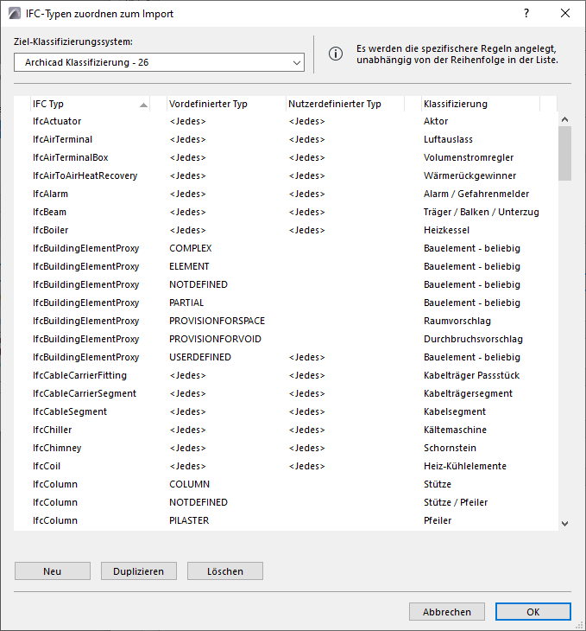Click the Volumenstromregler classification cell
586x631 pixels.
tap(469, 157)
